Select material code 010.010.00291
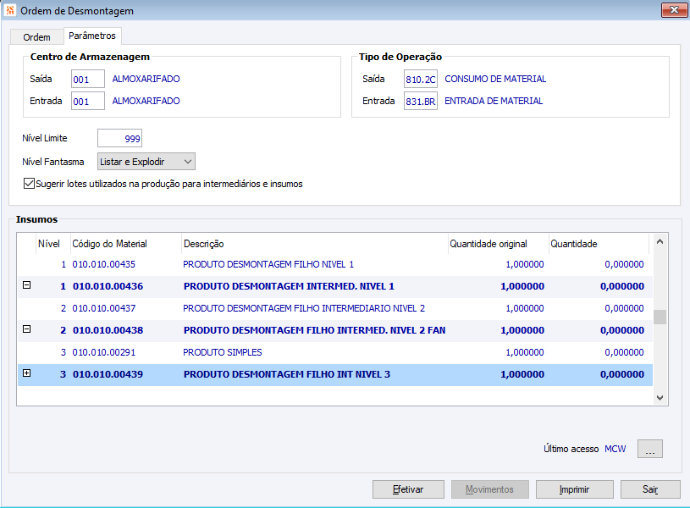 point(104,352)
